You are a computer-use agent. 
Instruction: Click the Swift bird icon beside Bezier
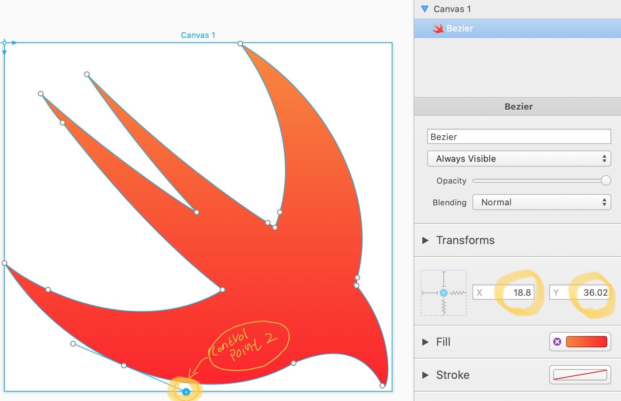point(438,28)
